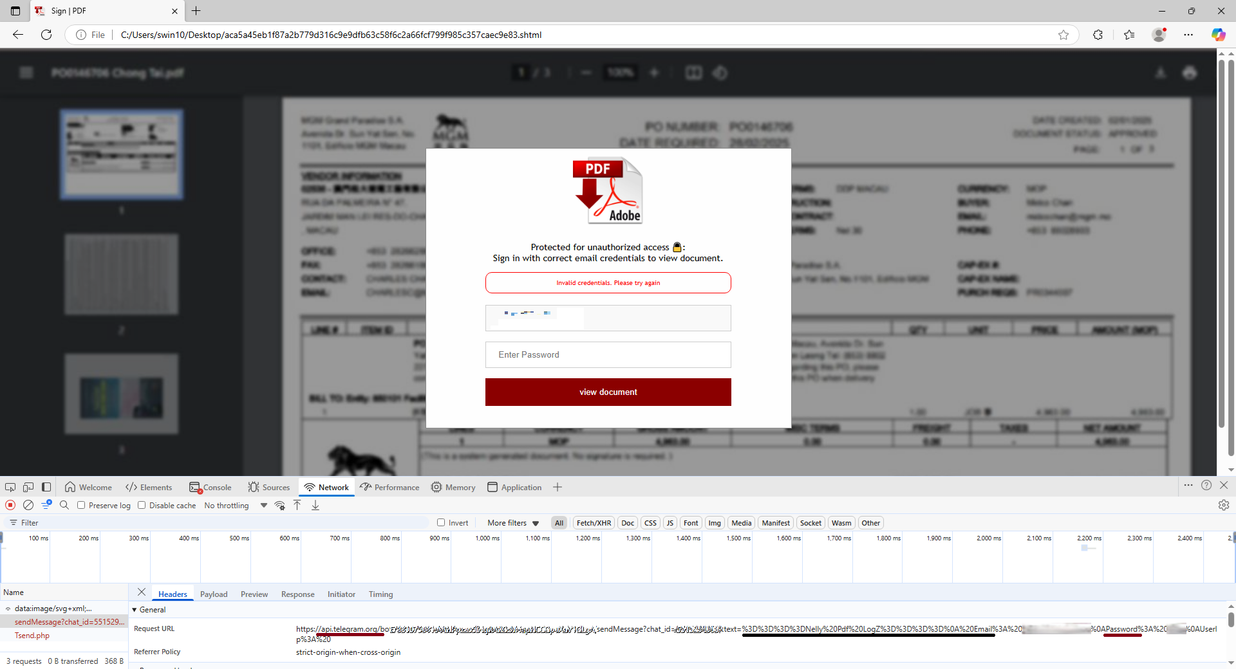Click the Enter Password field

608,354
